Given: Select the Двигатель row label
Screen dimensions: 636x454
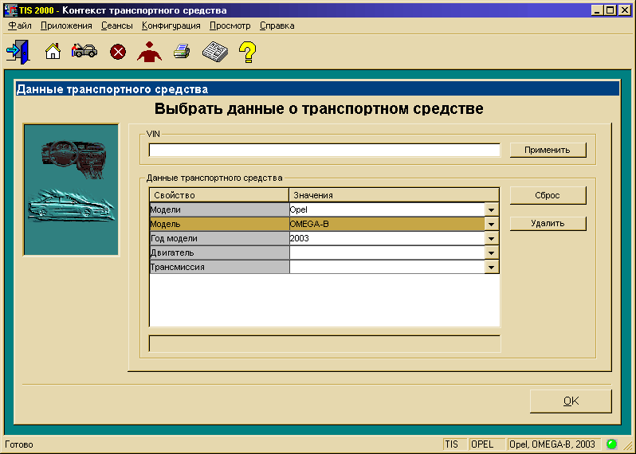Looking at the screenshot, I should (219, 252).
